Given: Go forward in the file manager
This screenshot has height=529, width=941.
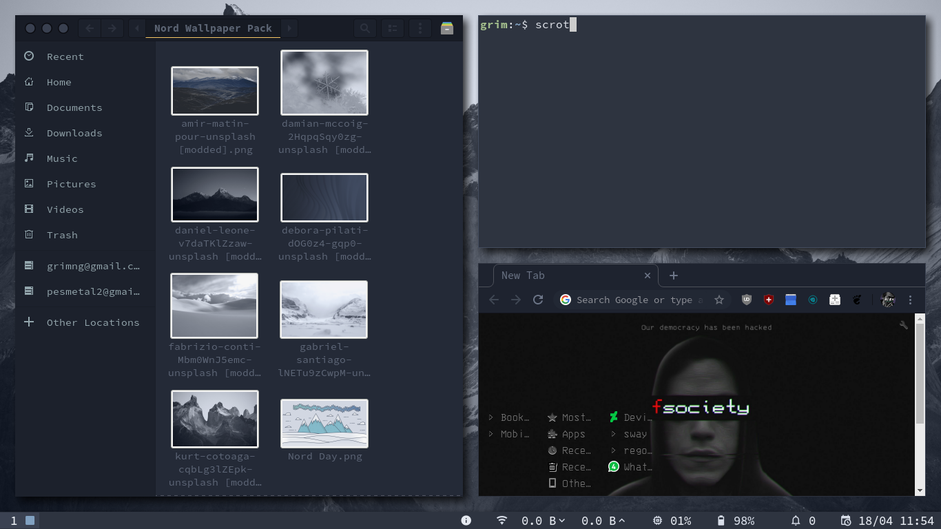Looking at the screenshot, I should coord(112,28).
